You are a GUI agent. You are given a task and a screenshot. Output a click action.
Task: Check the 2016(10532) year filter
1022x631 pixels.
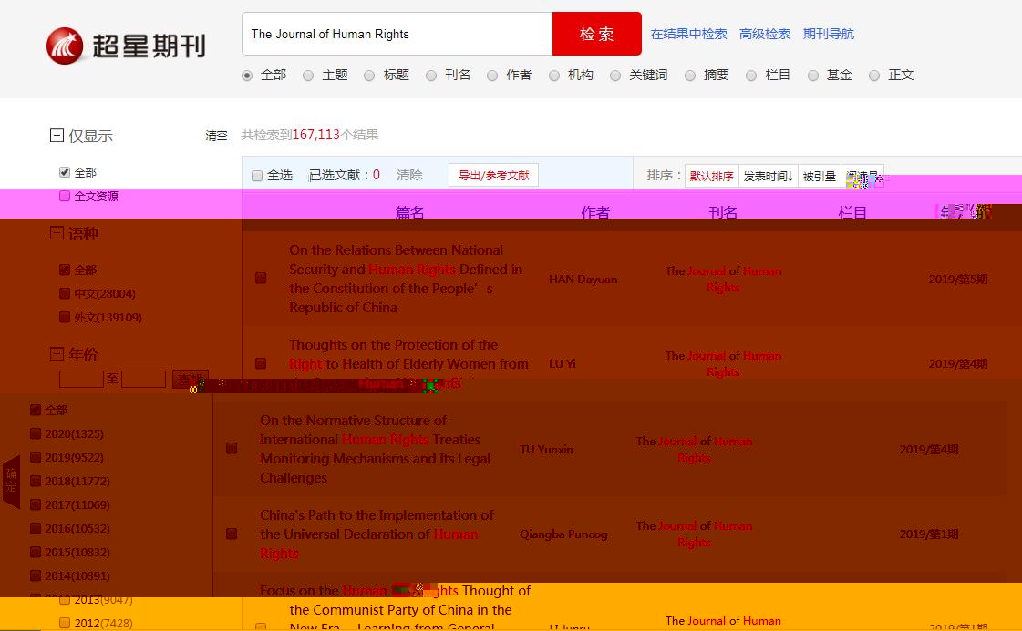pos(36,528)
